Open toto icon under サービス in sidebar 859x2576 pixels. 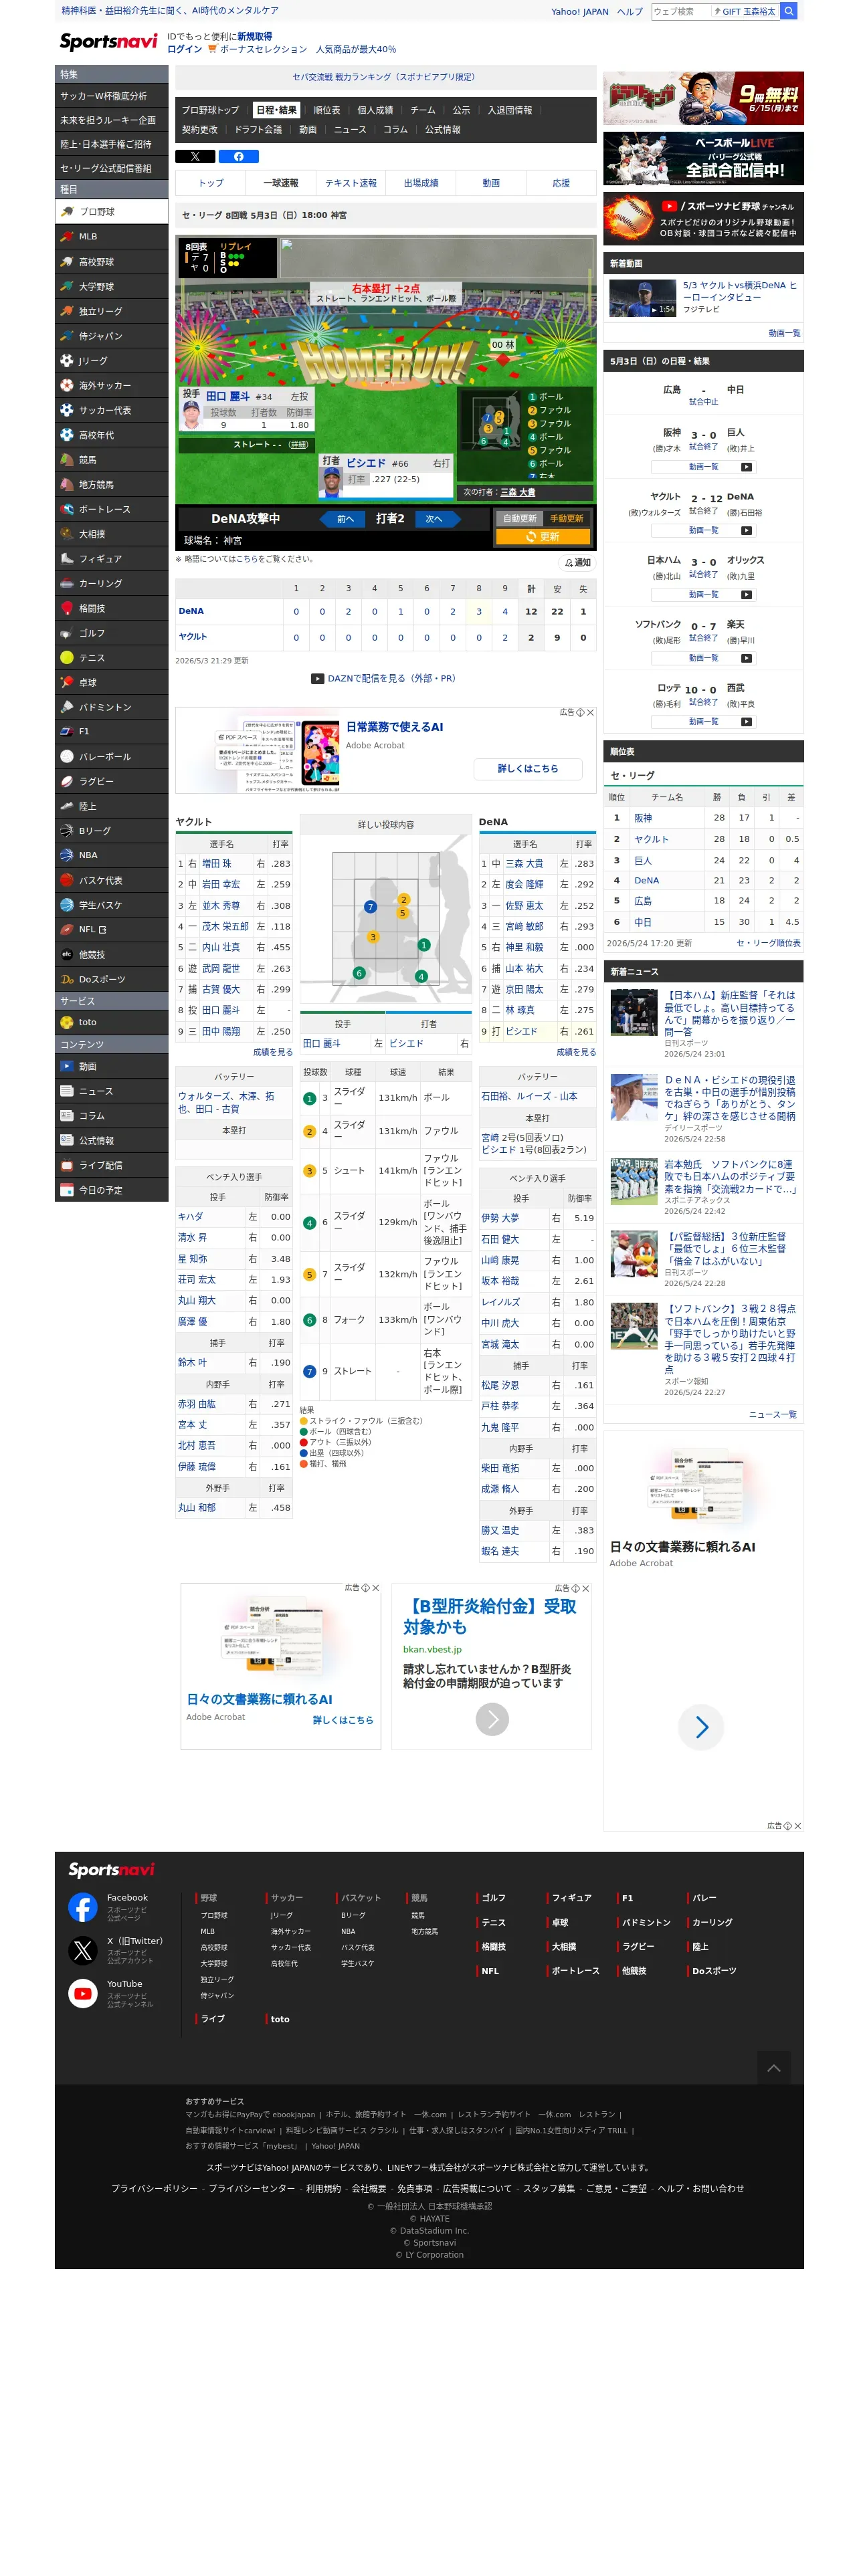(67, 1022)
